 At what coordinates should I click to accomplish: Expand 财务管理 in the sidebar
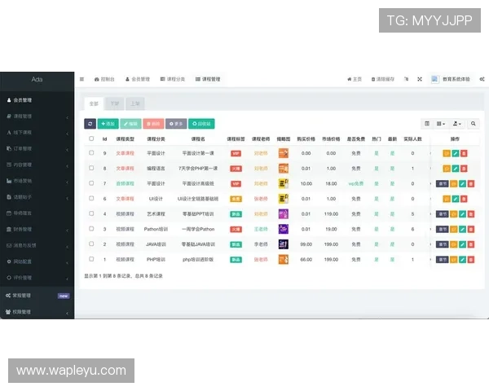37,230
